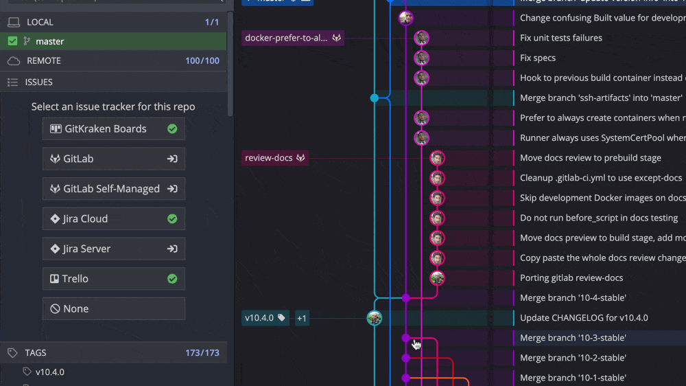
Task: Expand the +1 extra refs badge
Action: [x=302, y=318]
